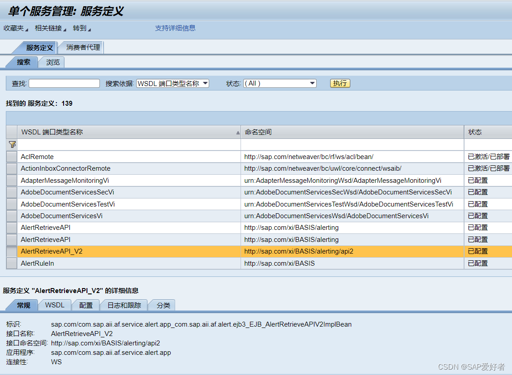This screenshot has width=512, height=375.
Task: Open the 搜索依据 dropdown
Action: tap(205, 83)
